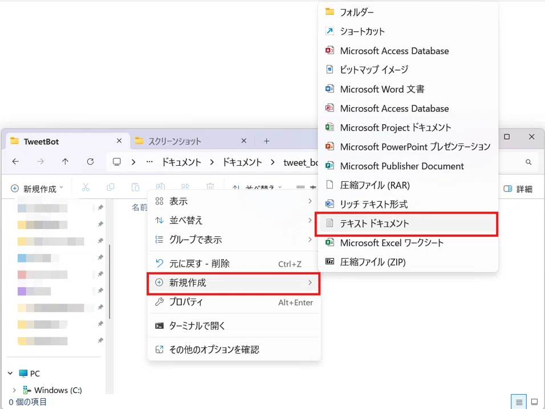Close the TweetBot tab
Image resolution: width=545 pixels, height=409 pixels.
[119, 141]
